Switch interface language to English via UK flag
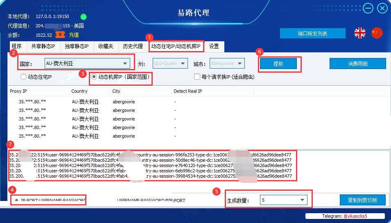 360,33
